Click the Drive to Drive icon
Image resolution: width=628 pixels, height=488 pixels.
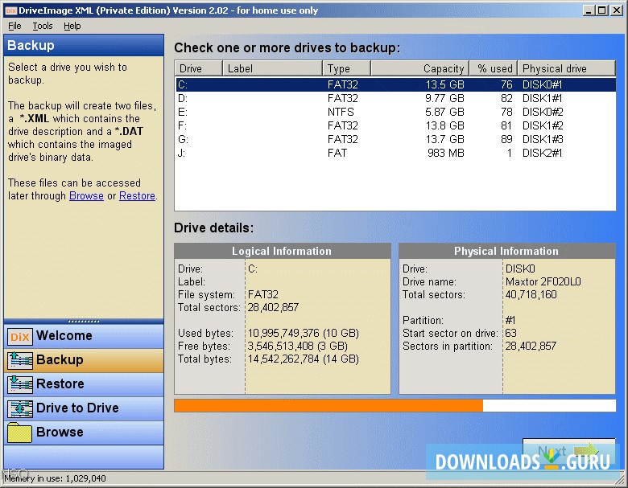(19, 408)
